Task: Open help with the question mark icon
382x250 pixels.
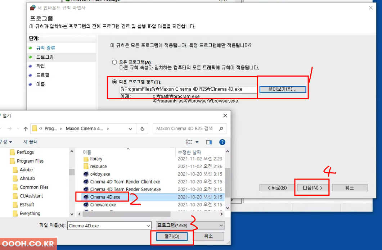Action: (x=222, y=142)
